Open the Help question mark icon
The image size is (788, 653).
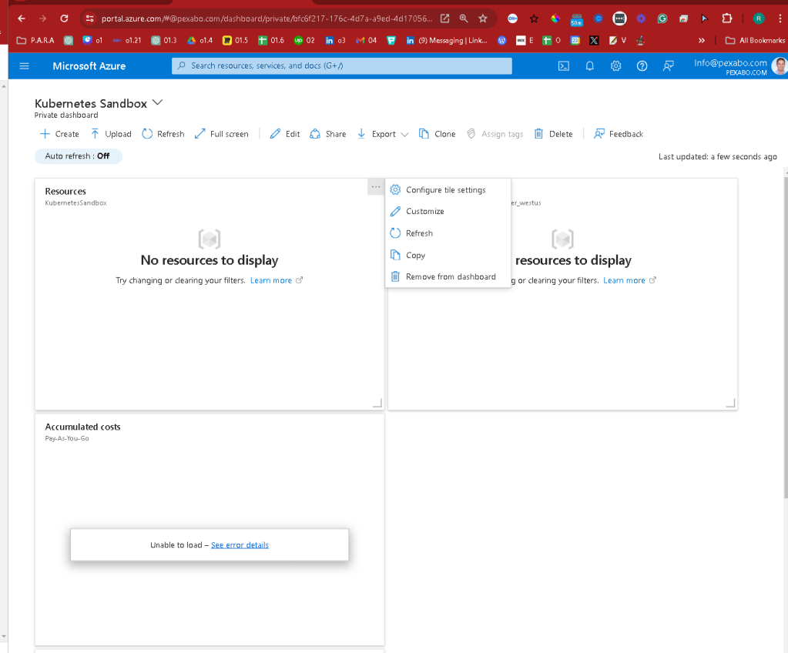[x=642, y=65]
